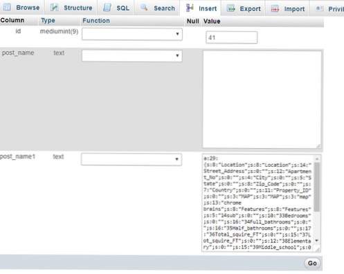Click the Privileges tab icon
344x274 pixels.
tap(320, 8)
